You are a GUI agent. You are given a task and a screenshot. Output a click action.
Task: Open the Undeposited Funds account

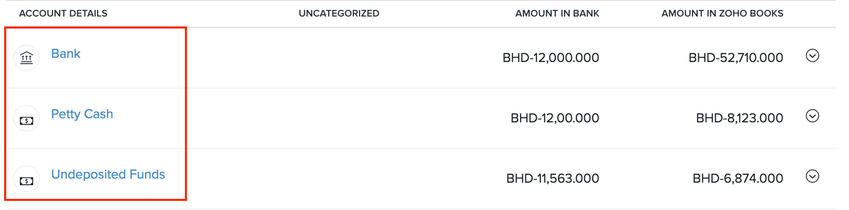[x=108, y=174]
